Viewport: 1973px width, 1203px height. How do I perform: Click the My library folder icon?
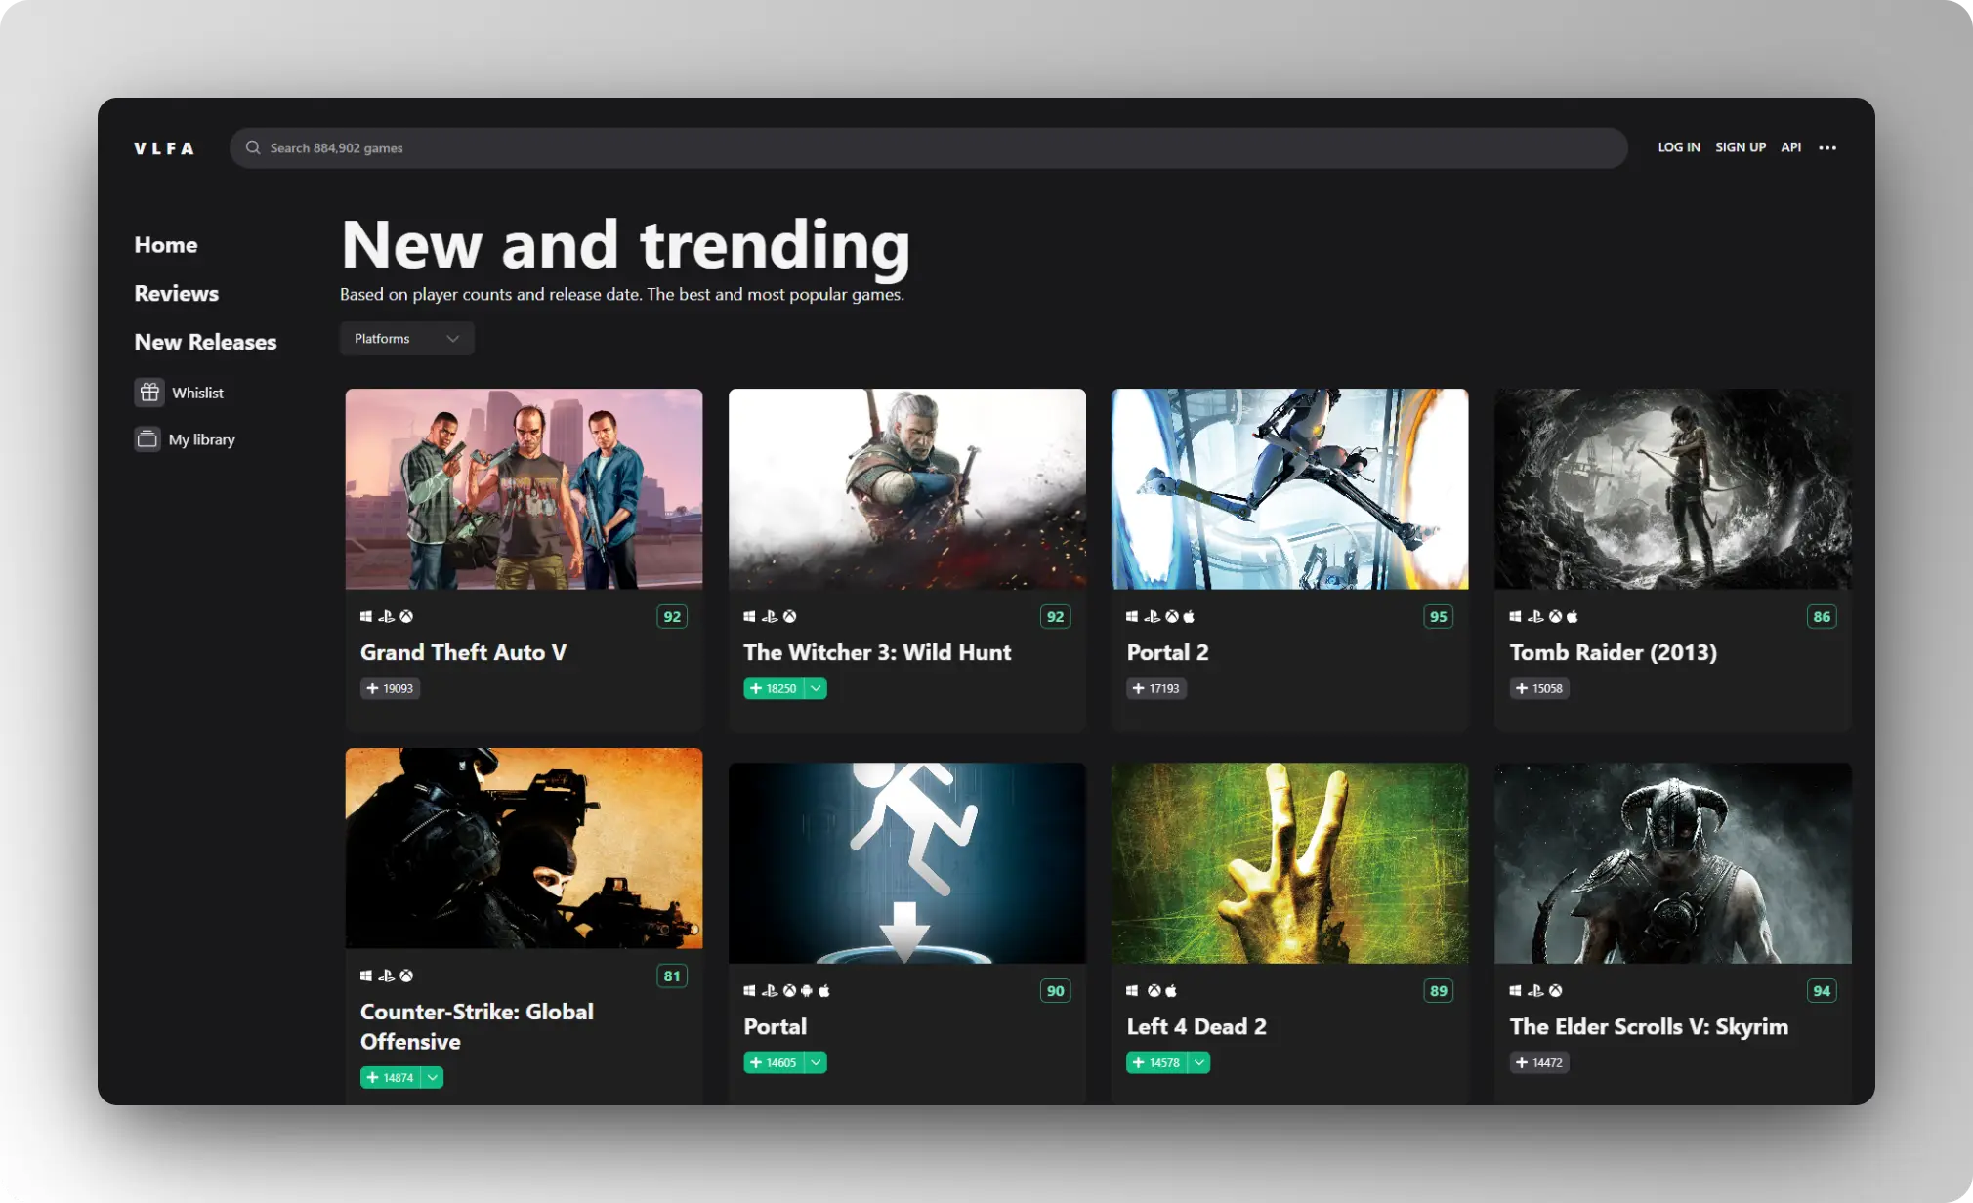147,439
